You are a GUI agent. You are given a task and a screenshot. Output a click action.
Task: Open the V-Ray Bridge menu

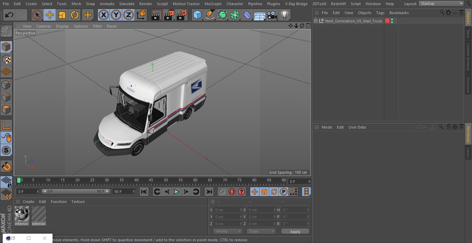[x=296, y=4]
